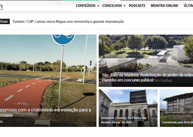The width and height of the screenshot is (193, 137).
Task: Open the Caminhada pela Rota article
Action: [x=177, y=122]
